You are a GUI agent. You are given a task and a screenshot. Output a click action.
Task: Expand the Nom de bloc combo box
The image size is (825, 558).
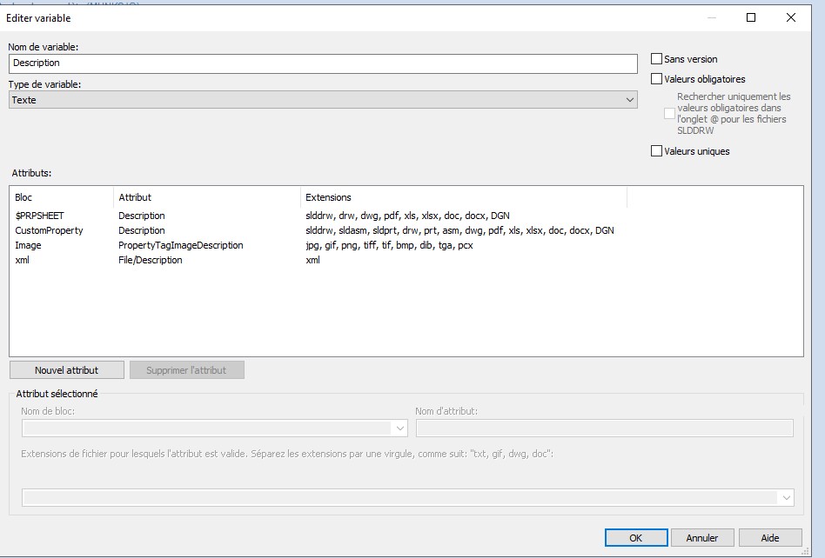399,428
